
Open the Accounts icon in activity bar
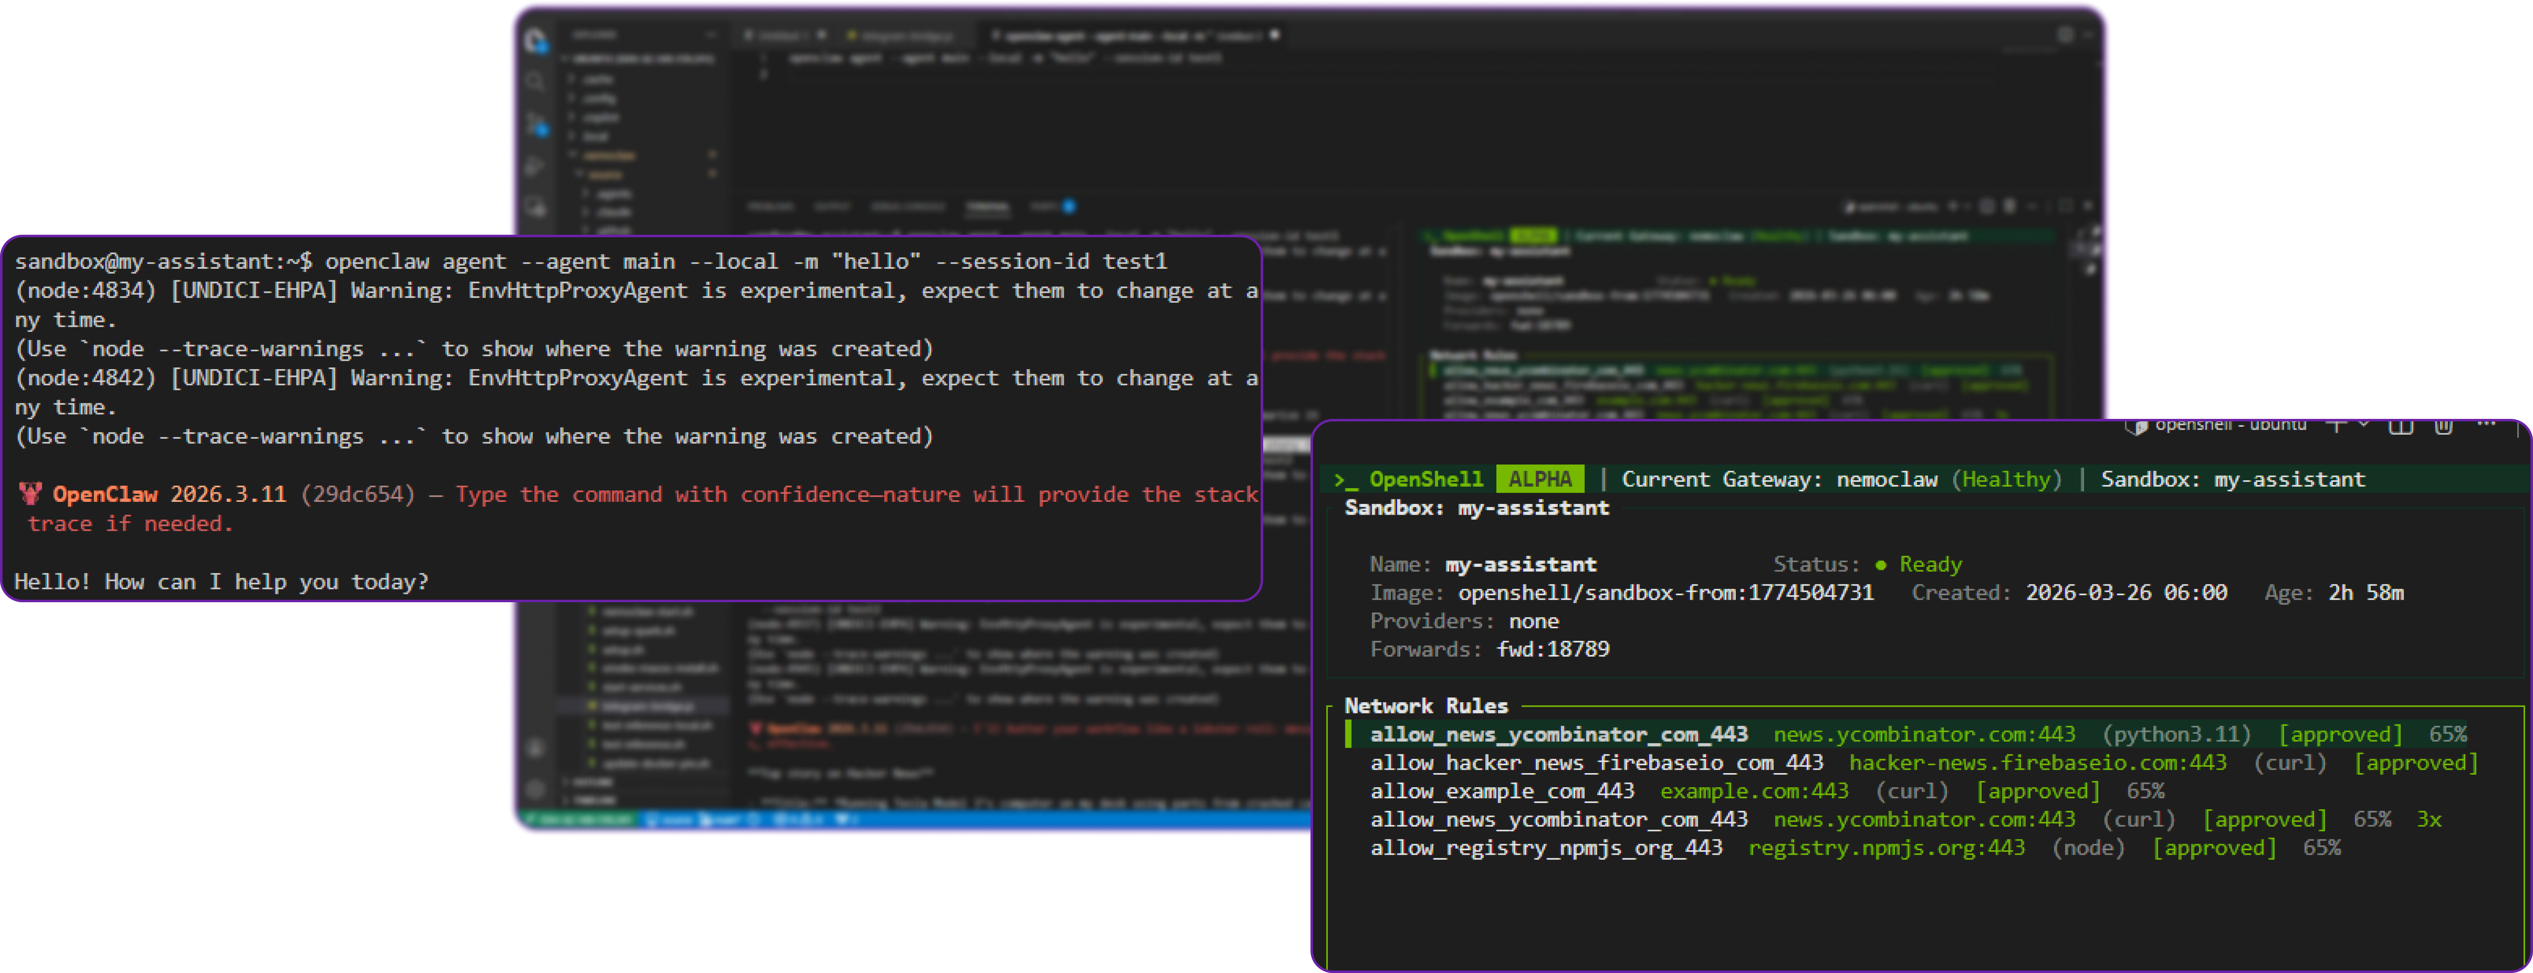tap(536, 748)
